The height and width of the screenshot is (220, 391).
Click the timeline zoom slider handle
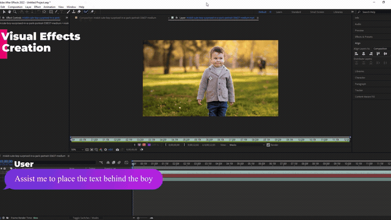pyautogui.click(x=138, y=218)
